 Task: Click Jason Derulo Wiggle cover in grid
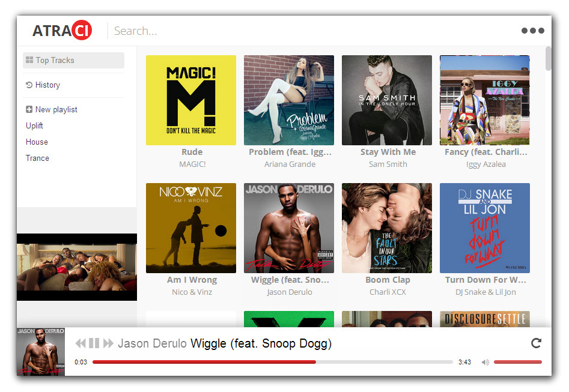click(x=289, y=228)
